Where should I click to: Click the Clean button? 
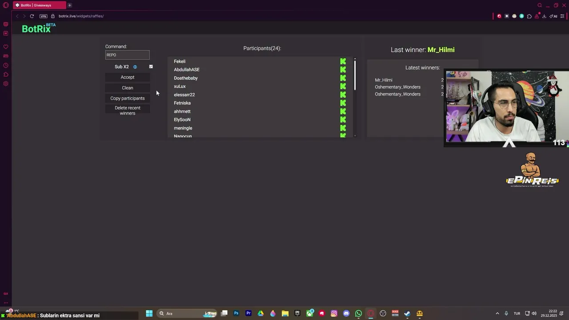coord(128,88)
